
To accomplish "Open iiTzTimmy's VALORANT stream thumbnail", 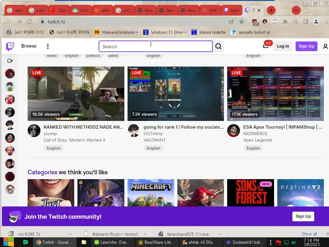I will point(176,94).
